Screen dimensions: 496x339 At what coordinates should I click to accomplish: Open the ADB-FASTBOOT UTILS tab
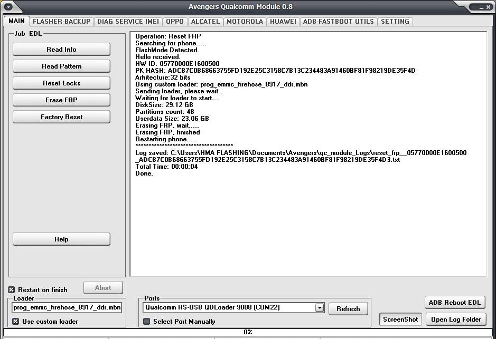339,22
